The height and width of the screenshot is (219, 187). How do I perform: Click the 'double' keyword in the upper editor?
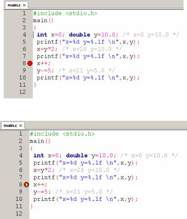pyautogui.click(x=80, y=35)
